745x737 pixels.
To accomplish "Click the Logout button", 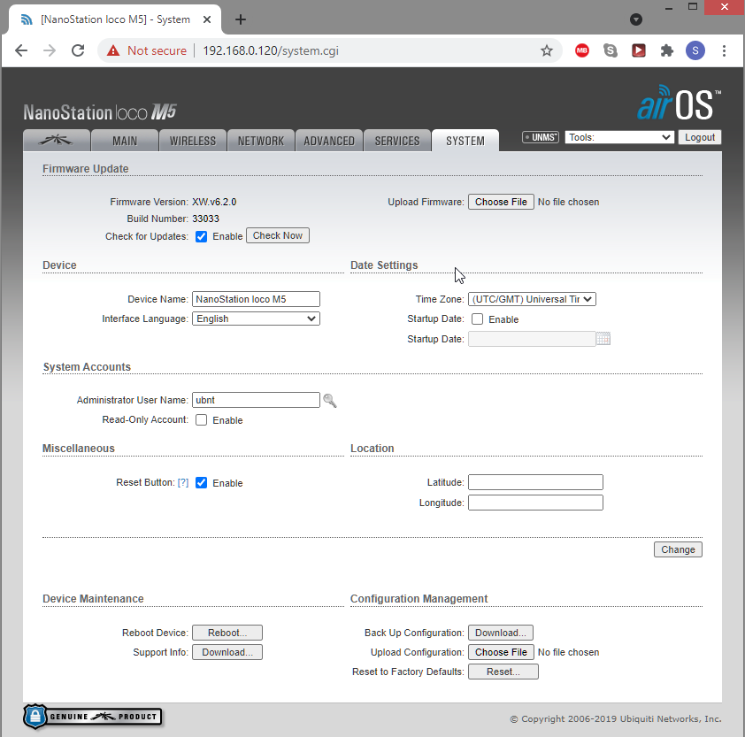I will point(699,137).
